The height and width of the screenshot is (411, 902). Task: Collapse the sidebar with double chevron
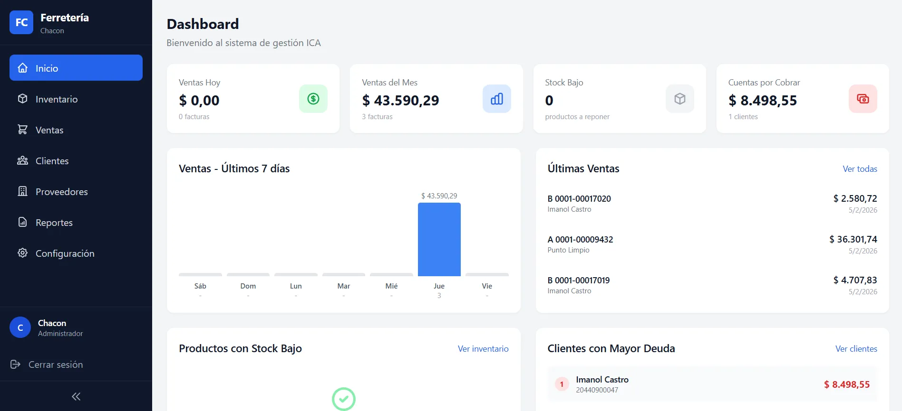(x=76, y=396)
